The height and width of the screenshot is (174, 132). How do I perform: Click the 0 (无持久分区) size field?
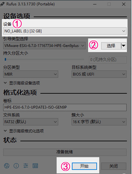(108, 60)
